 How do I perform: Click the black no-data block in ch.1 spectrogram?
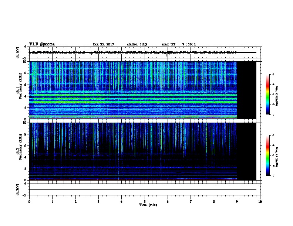[247, 90]
